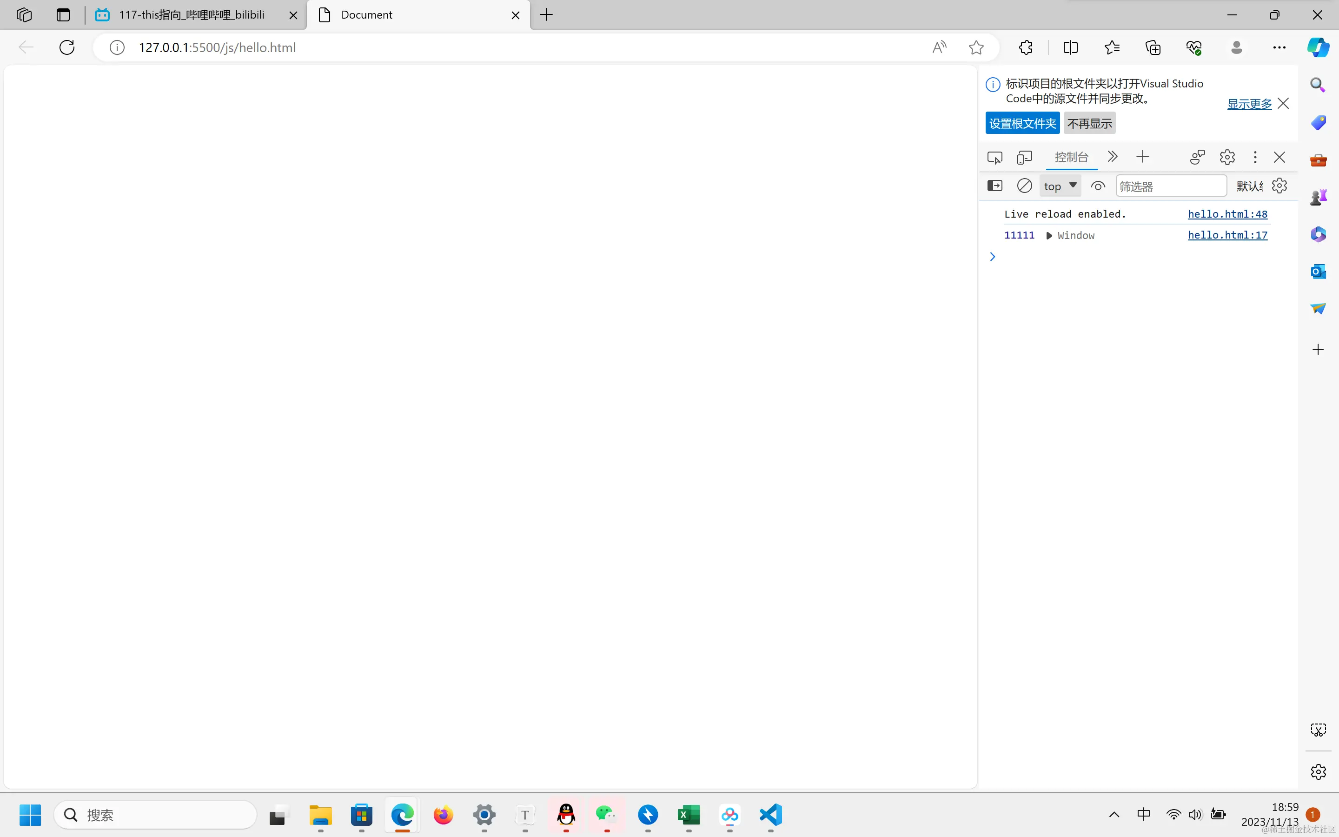Switch to the bilibili browser tab
The width and height of the screenshot is (1339, 837).
coord(192,15)
